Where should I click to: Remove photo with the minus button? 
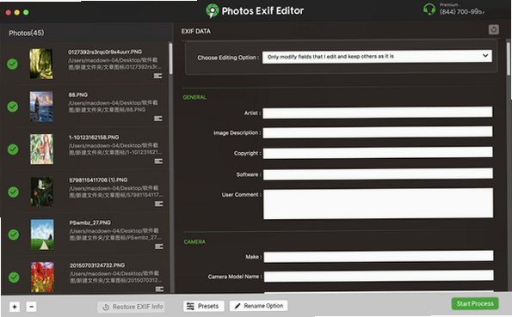(31, 307)
